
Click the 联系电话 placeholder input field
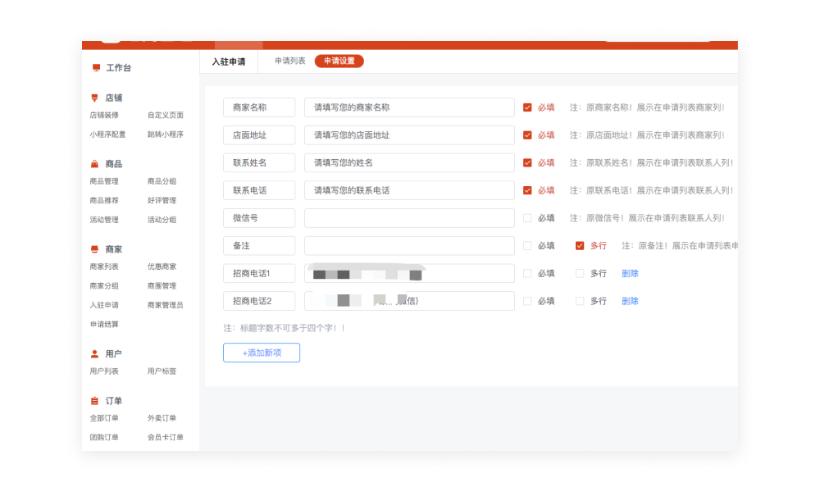click(x=409, y=190)
